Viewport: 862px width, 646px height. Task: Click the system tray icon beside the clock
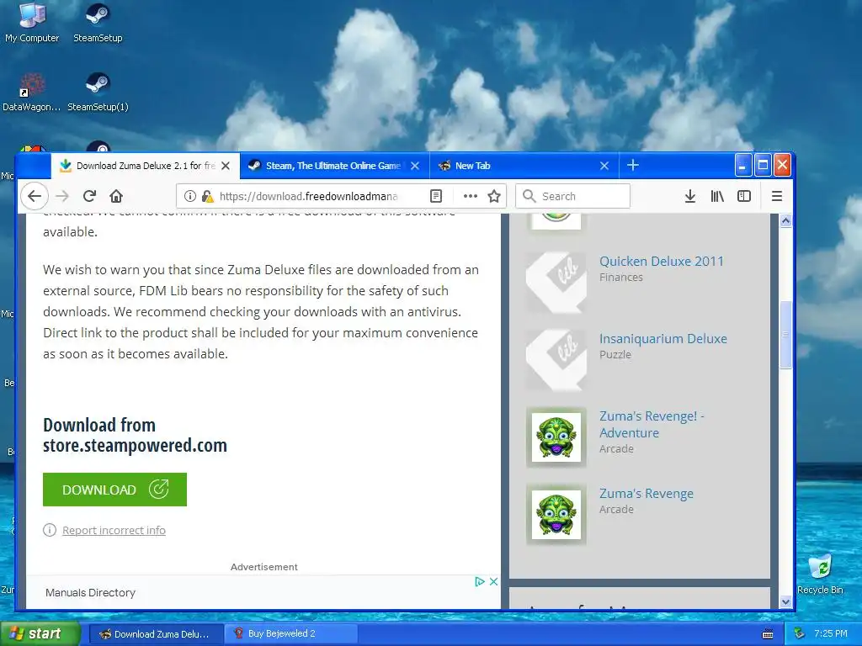[x=800, y=634]
